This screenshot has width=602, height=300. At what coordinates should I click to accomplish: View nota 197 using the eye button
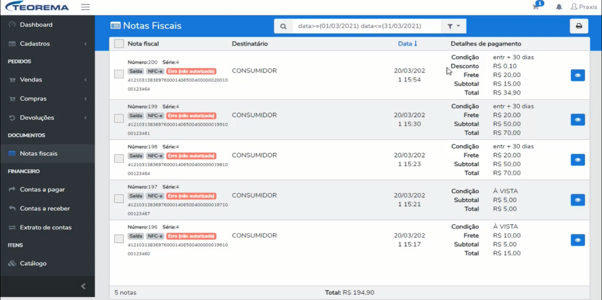click(578, 200)
